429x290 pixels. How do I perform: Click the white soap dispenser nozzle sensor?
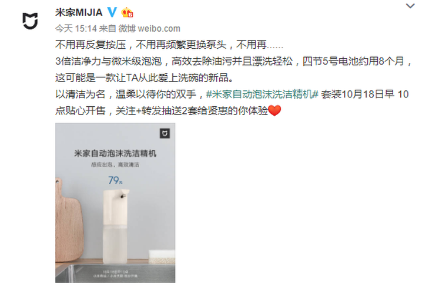[123, 195]
